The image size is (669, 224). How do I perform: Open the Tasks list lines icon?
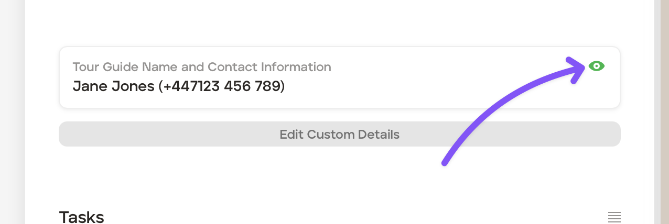point(614,217)
